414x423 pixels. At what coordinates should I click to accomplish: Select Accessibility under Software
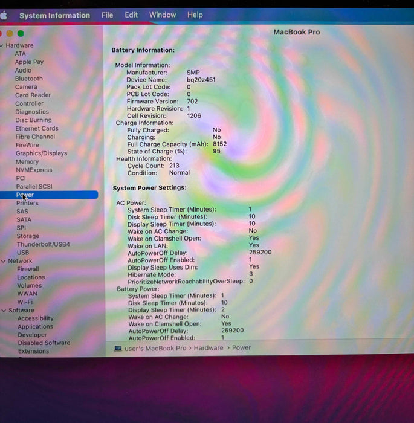click(35, 318)
